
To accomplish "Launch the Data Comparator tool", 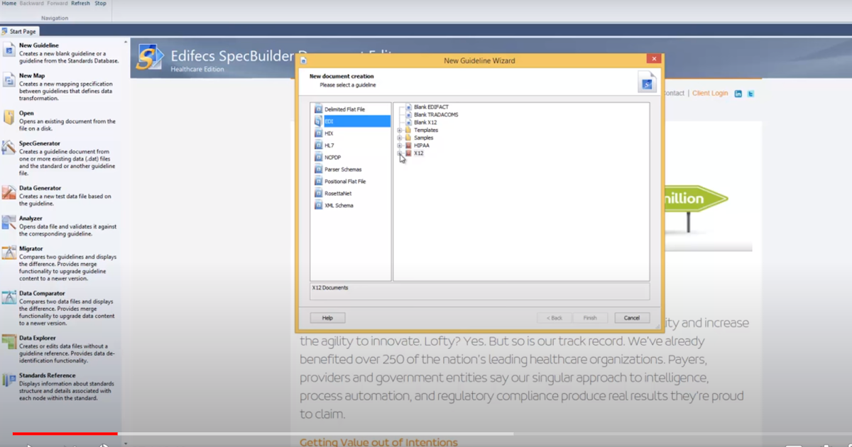I will pyautogui.click(x=10, y=294).
